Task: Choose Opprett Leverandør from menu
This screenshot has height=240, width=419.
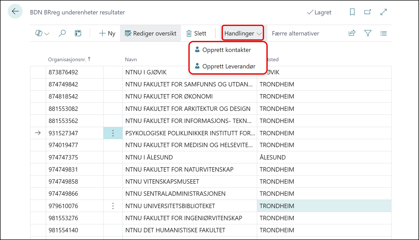Action: click(x=229, y=66)
